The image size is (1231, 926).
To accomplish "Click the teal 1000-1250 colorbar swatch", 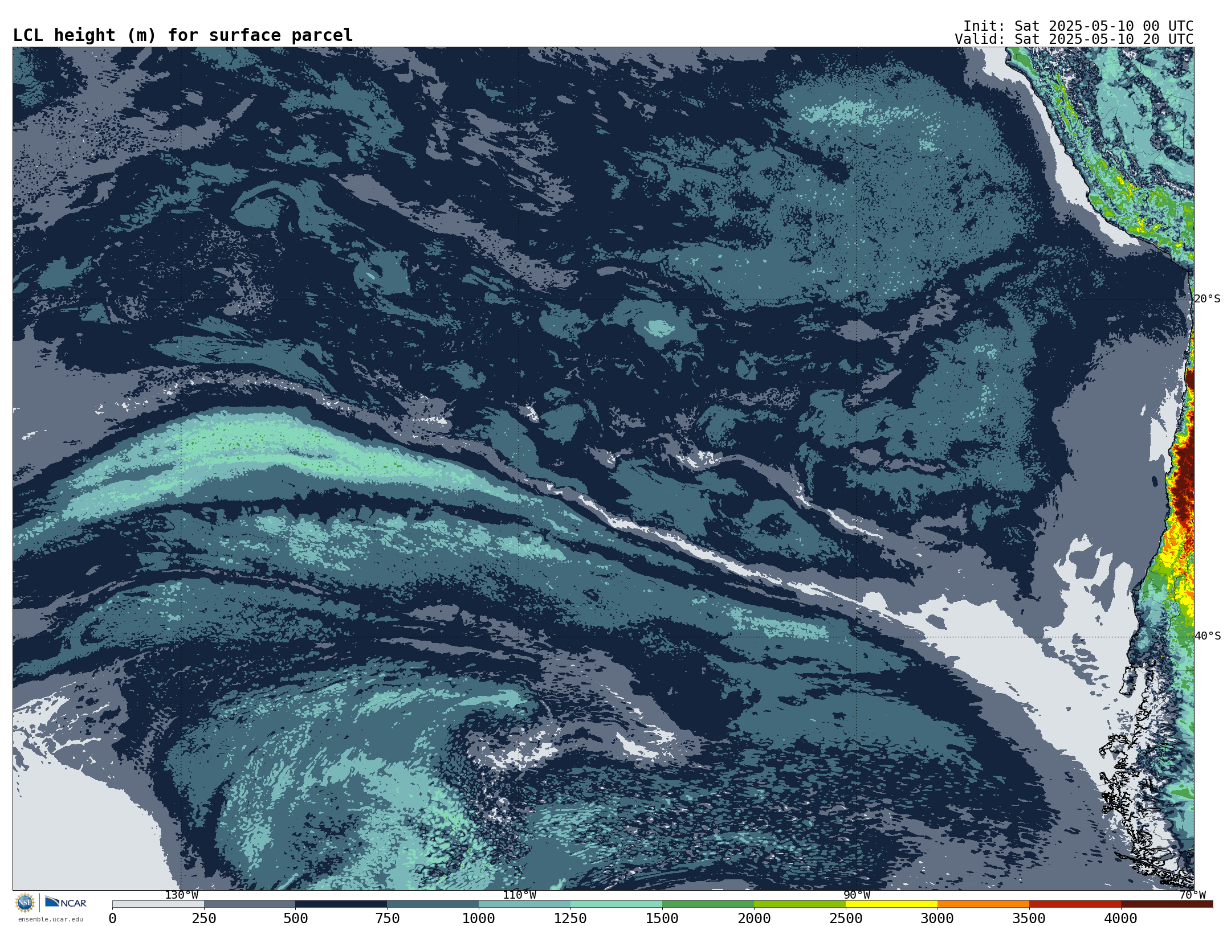I will [x=525, y=904].
